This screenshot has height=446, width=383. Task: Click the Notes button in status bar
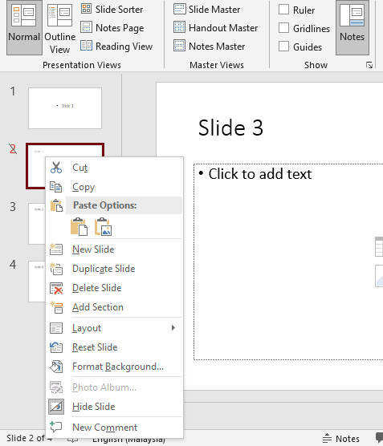[x=341, y=438]
